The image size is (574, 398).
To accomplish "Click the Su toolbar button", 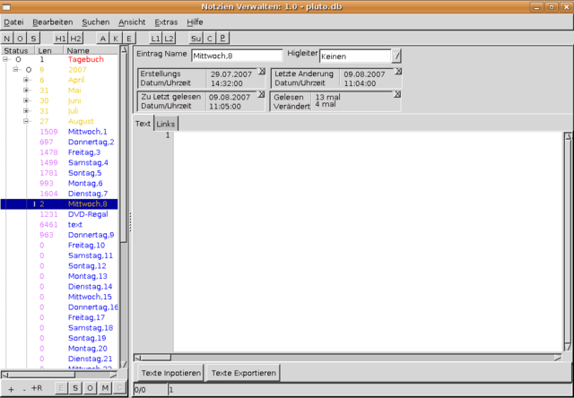I will 196,39.
